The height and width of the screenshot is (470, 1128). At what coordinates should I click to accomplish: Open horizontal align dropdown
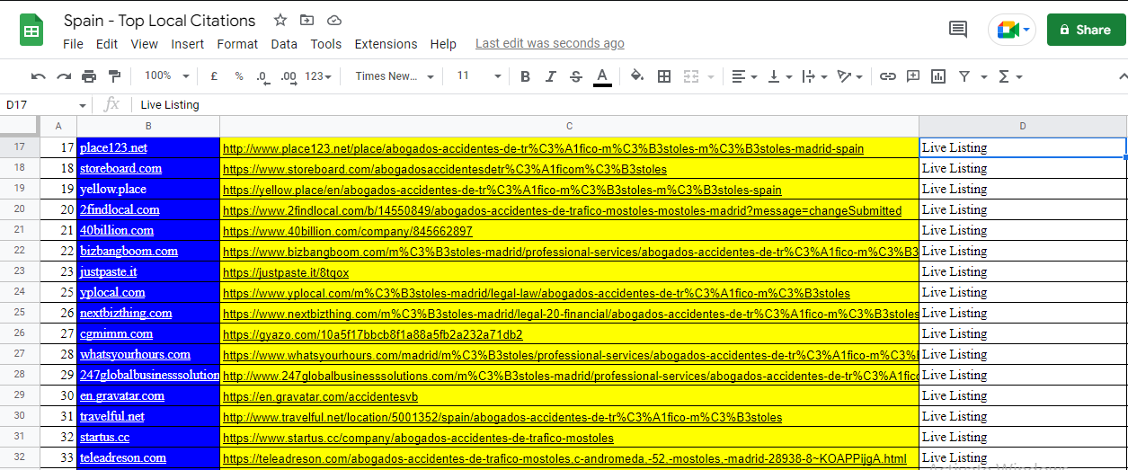[x=744, y=76]
